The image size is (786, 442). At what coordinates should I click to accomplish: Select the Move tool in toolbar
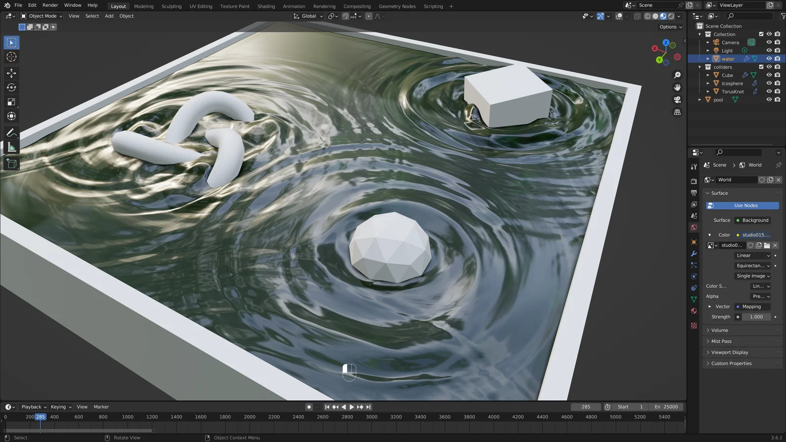click(11, 73)
